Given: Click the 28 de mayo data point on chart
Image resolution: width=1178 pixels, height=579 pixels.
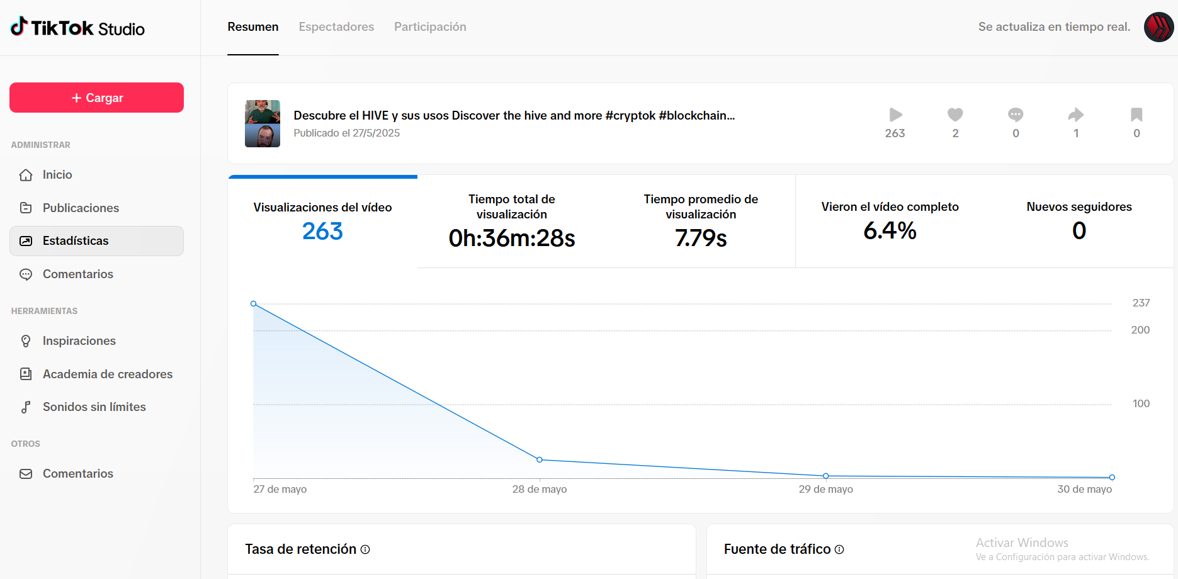Looking at the screenshot, I should [x=540, y=460].
